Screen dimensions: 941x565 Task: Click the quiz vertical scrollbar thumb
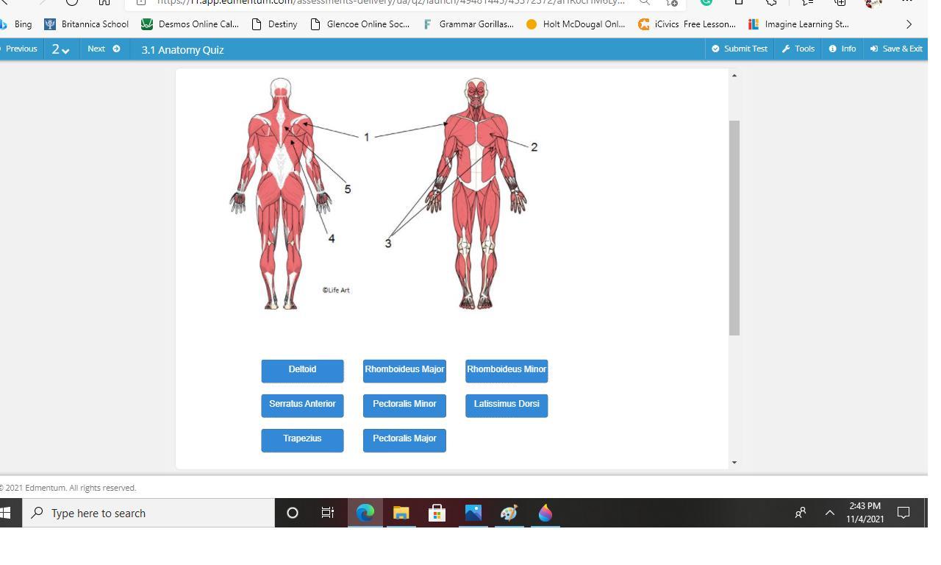pos(734,228)
